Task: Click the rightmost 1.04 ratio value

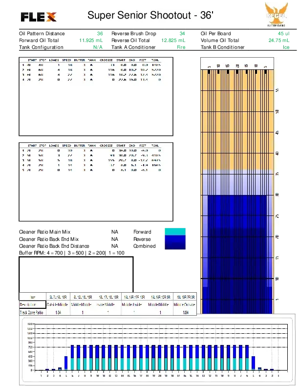Action: click(x=185, y=312)
